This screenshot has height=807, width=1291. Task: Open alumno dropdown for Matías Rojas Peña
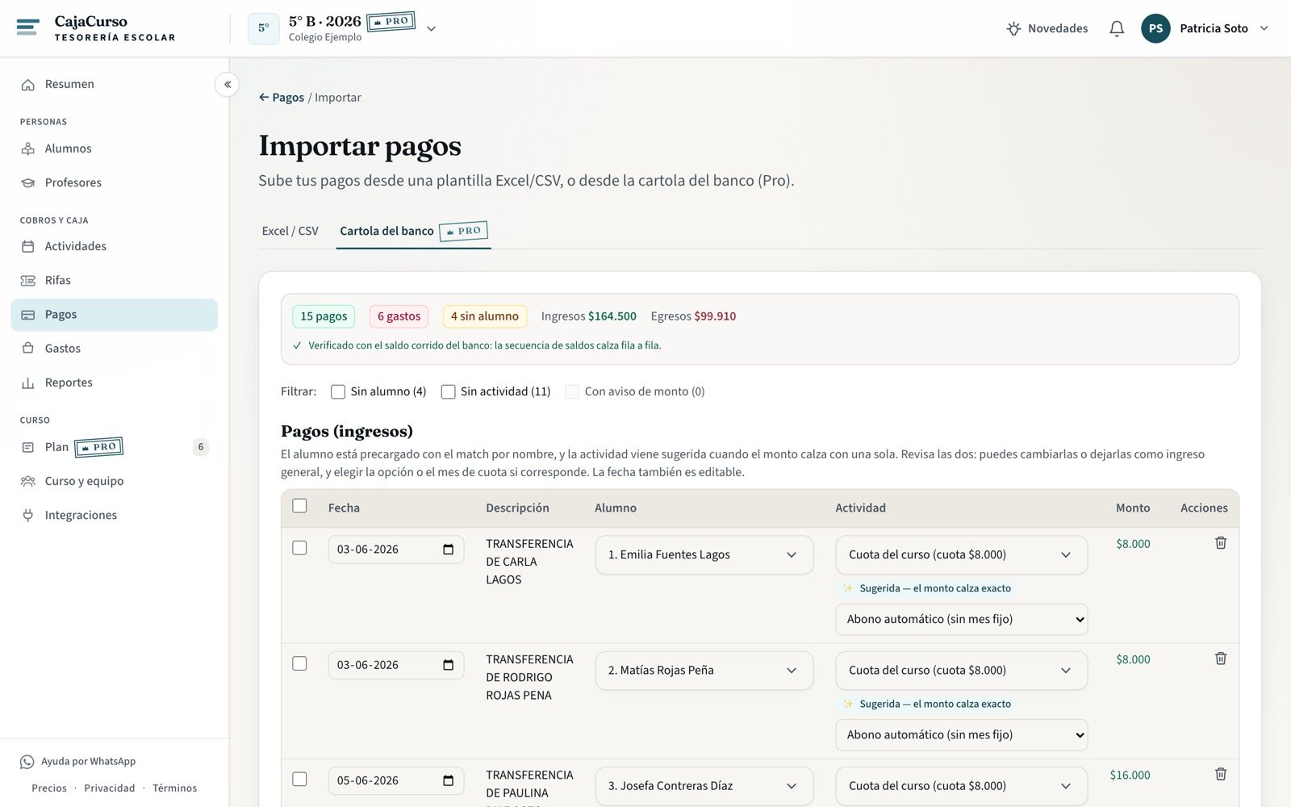coord(704,671)
